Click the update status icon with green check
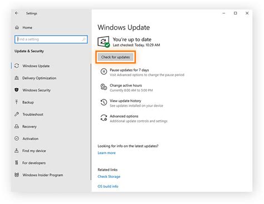The image size is (264, 204). 104,42
